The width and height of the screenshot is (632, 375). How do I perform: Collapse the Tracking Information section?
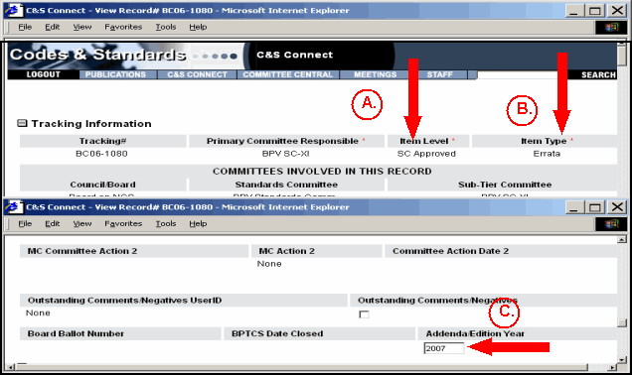click(22, 123)
